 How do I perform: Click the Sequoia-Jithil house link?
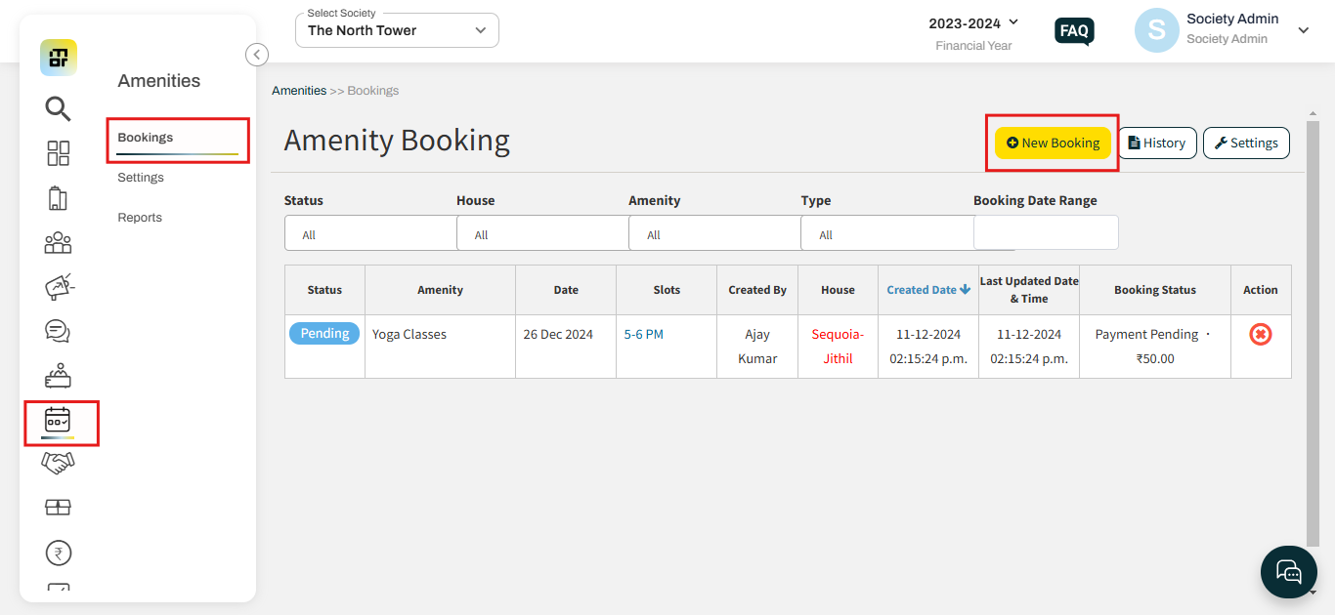coord(838,347)
